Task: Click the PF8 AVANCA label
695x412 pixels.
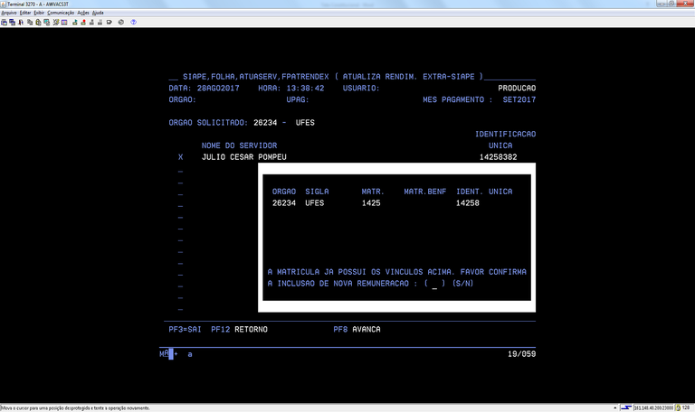Action: pyautogui.click(x=357, y=329)
